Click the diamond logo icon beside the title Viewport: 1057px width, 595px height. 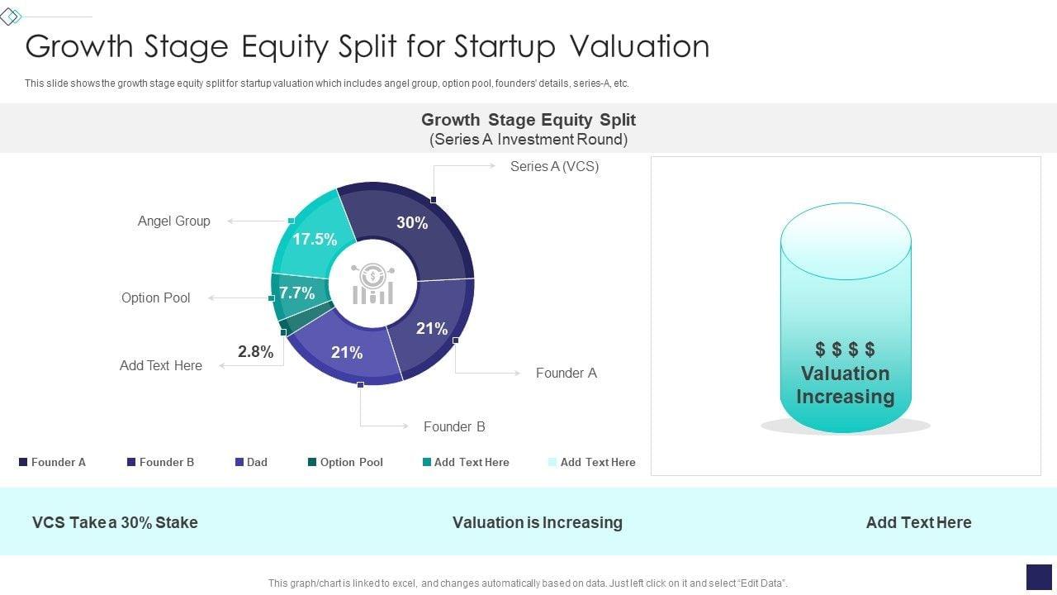[11, 17]
